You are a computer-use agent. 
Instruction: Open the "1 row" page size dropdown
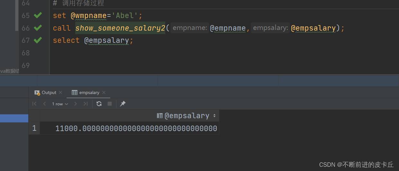coord(60,104)
